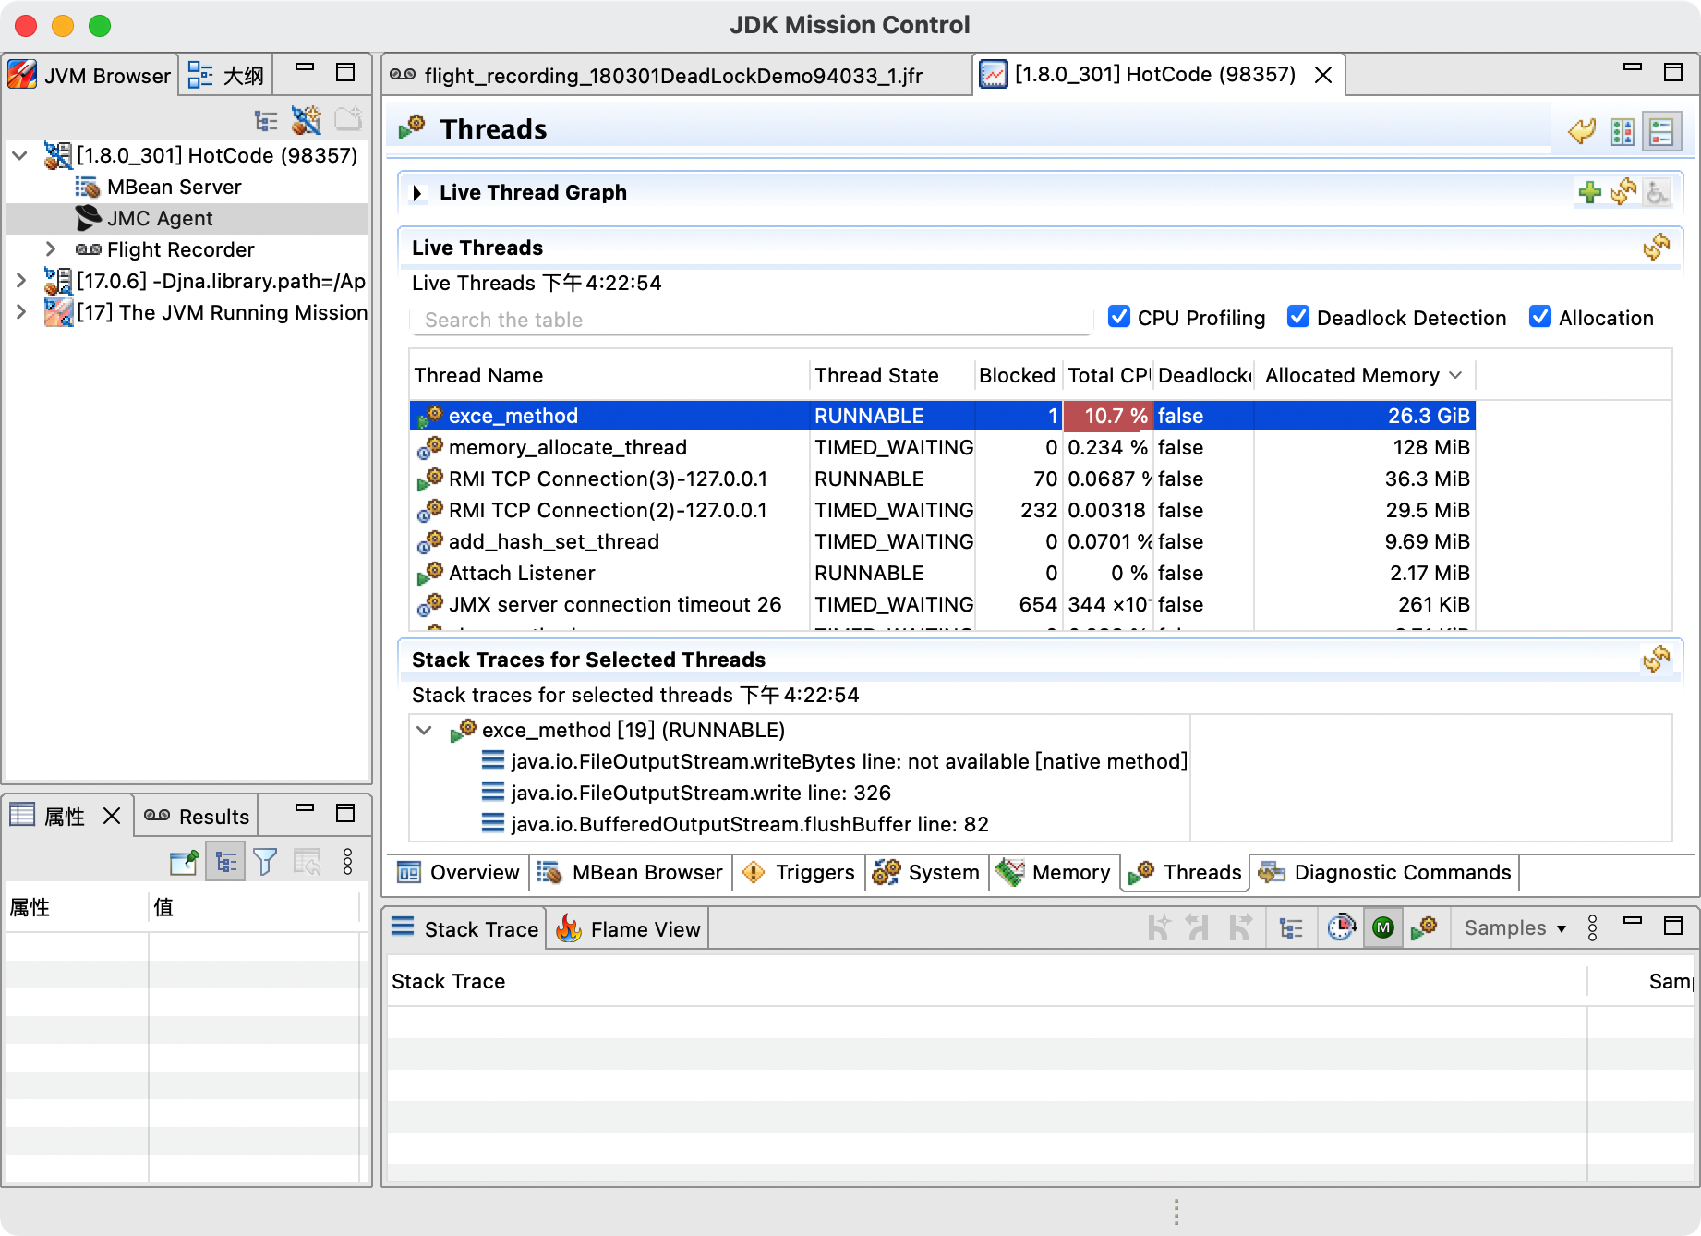This screenshot has height=1236, width=1701.
Task: Expand the [17.0.6] -Djna.library.path JVM node
Action: click(20, 281)
